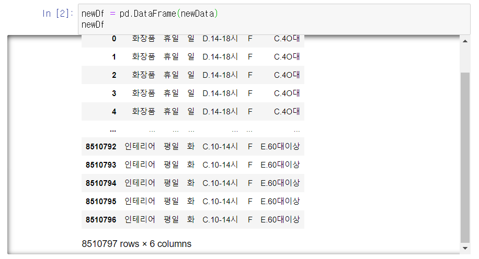Click E.60대이상 in row 8510795
The height and width of the screenshot is (259, 479).
click(280, 202)
